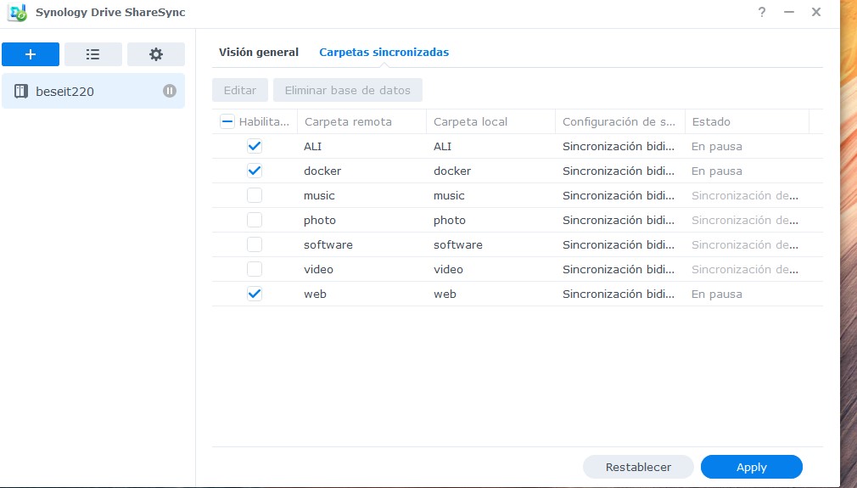Disable the web folder checkbox
This screenshot has width=857, height=488.
point(255,294)
